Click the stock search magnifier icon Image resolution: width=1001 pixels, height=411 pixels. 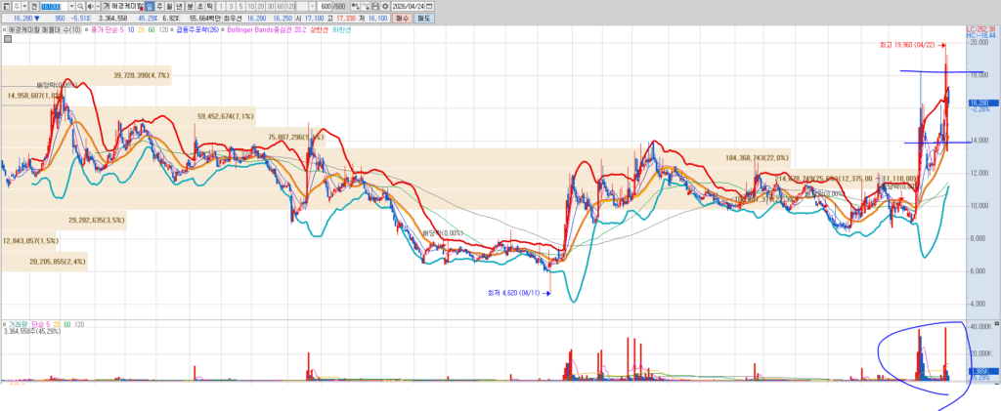(x=80, y=7)
